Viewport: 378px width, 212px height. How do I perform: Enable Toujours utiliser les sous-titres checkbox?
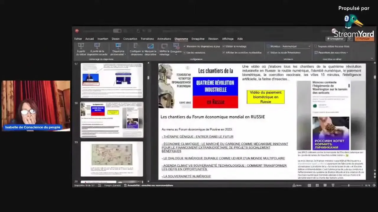point(316,46)
